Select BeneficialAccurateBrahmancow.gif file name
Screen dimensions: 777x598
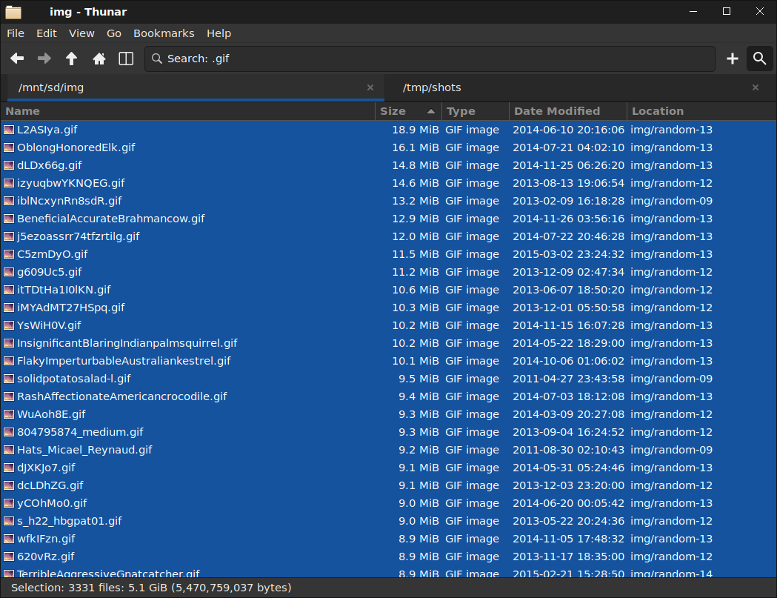[111, 219]
